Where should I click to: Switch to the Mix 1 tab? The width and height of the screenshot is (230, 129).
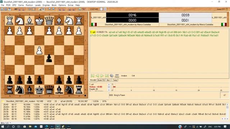pyautogui.click(x=109, y=80)
